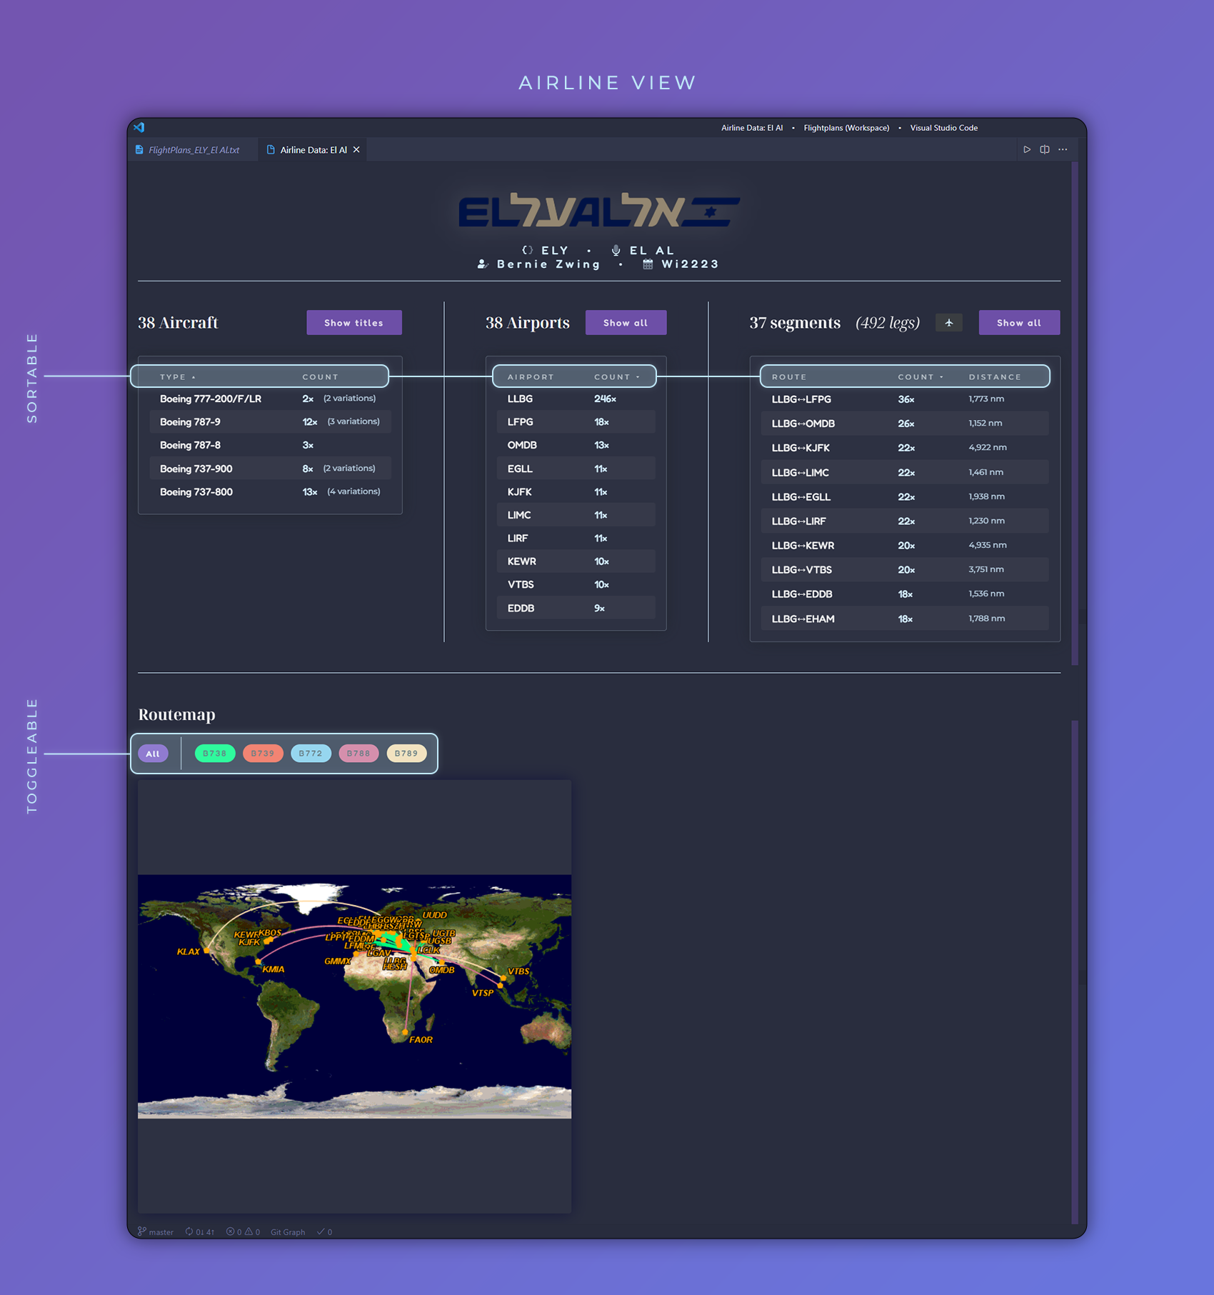Click the author icon beside Bernie Zwing

coord(483,264)
